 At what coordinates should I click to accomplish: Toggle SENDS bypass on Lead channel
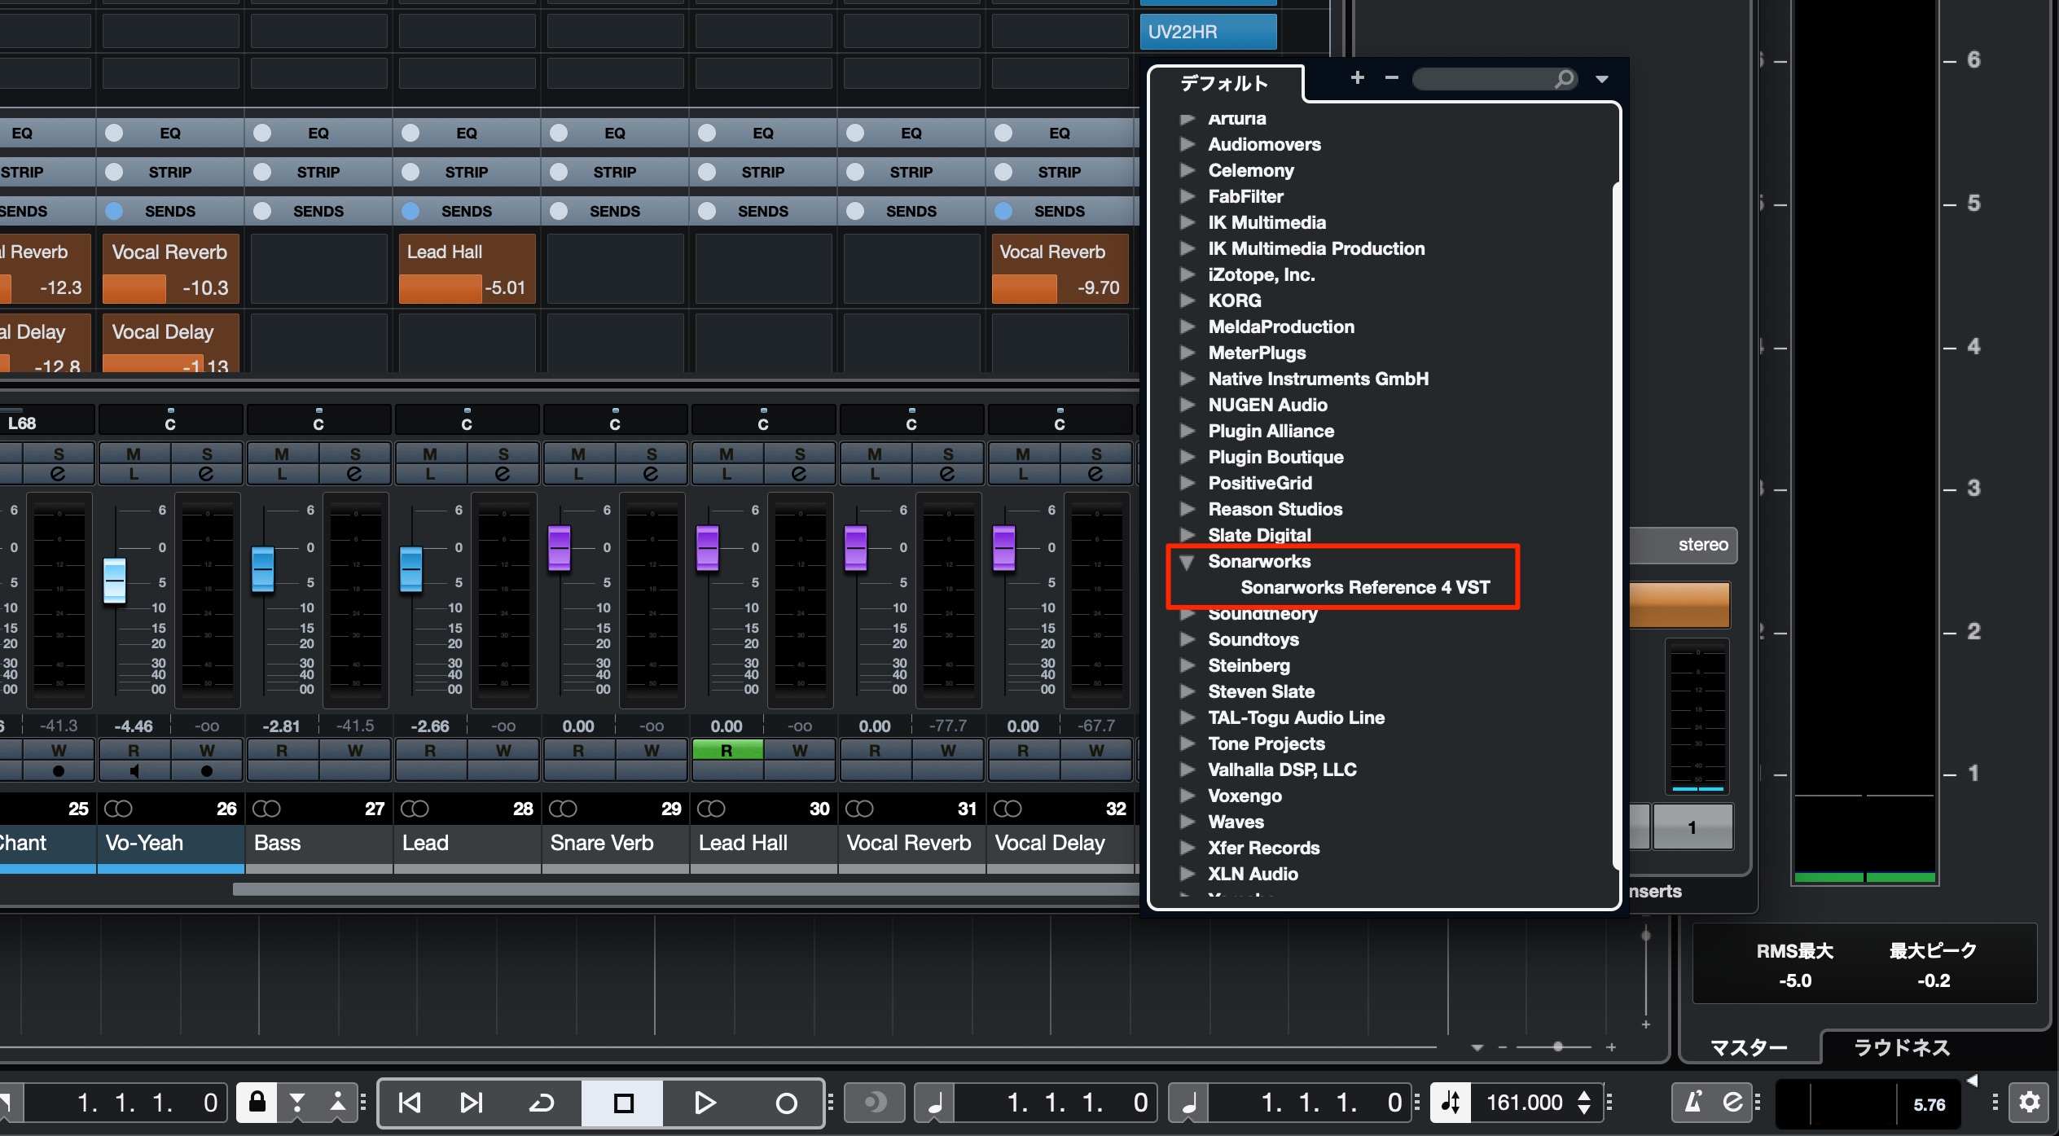pos(410,211)
